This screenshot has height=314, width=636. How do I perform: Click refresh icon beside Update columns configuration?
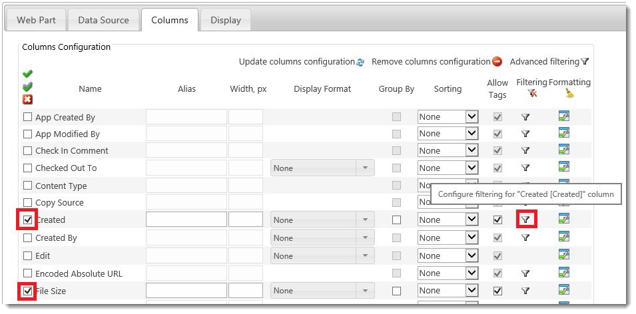coord(360,63)
